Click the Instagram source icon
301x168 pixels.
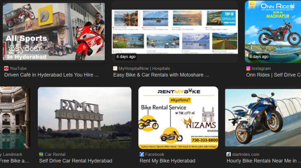click(x=248, y=69)
